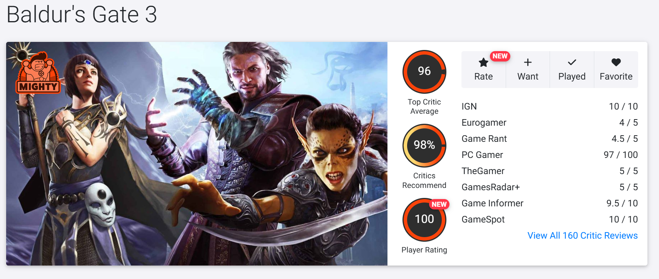This screenshot has width=659, height=279.
Task: Click the NEW badge on Rate
Action: pyautogui.click(x=500, y=56)
